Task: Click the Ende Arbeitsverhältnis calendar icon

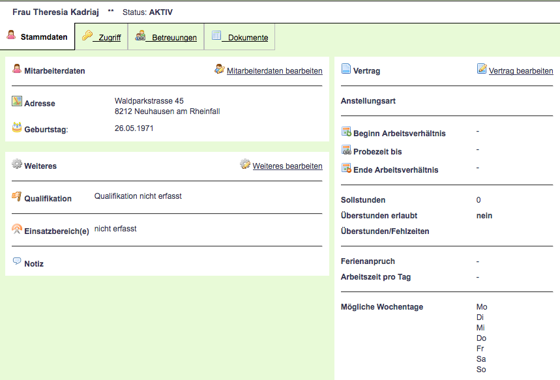Action: pos(346,169)
